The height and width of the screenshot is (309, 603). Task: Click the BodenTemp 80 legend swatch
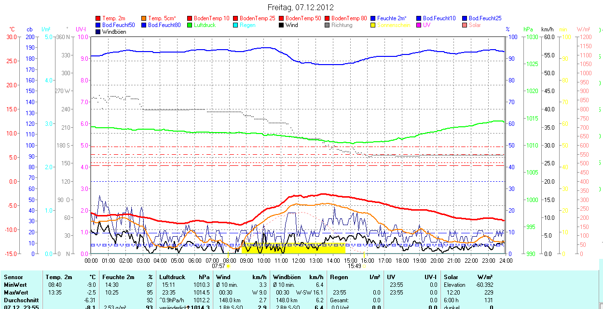[328, 18]
